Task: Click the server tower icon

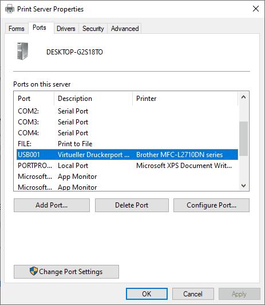Action: pyautogui.click(x=22, y=51)
